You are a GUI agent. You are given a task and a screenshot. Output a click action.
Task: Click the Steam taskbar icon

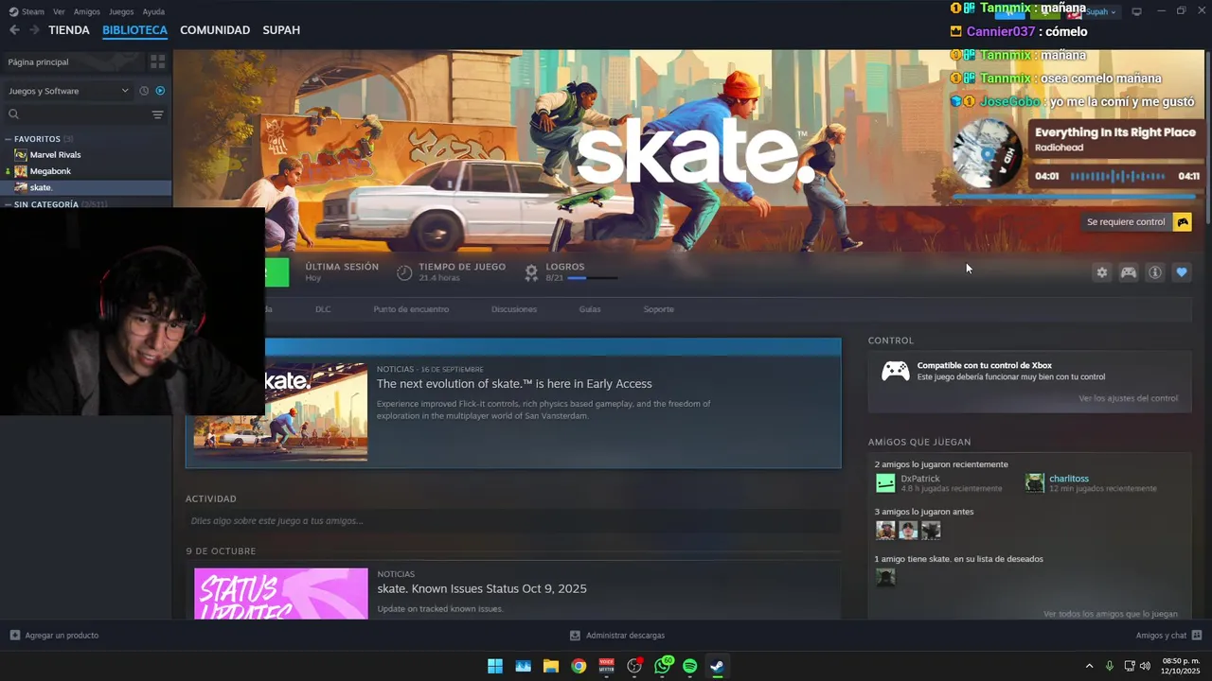[717, 666]
